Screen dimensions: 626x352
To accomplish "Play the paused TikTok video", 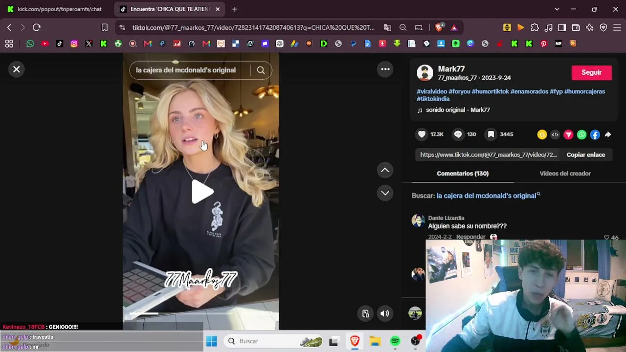I will tap(202, 191).
